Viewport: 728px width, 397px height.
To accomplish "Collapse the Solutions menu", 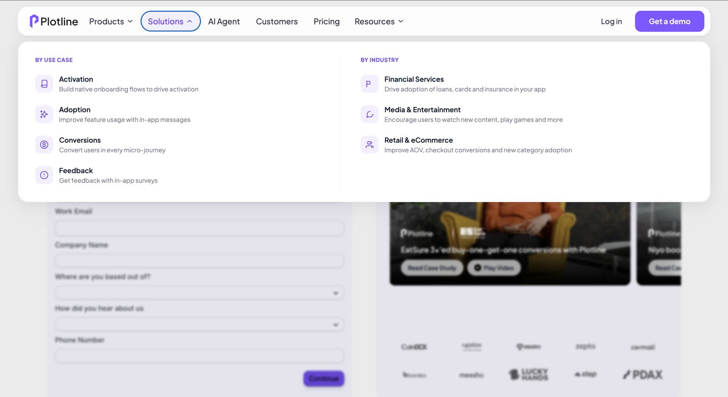I will pos(171,21).
